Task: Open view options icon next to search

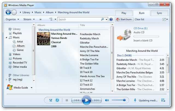Action: [x=51, y=19]
